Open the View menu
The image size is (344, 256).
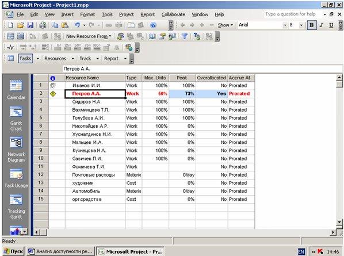click(50, 14)
